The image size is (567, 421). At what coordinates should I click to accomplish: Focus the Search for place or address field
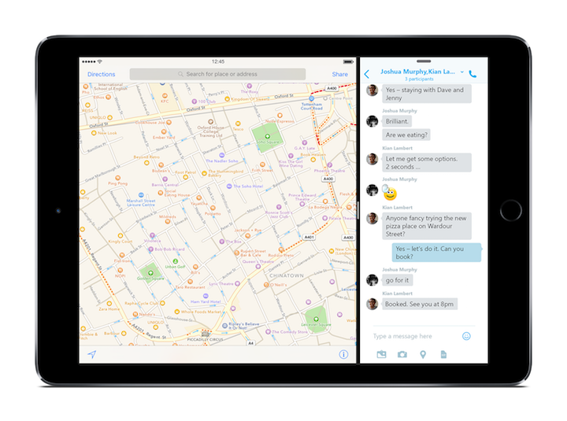tap(217, 74)
